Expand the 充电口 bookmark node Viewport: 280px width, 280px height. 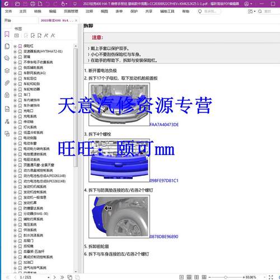(15, 111)
